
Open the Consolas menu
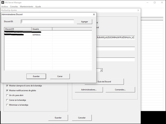(x=14, y=6)
